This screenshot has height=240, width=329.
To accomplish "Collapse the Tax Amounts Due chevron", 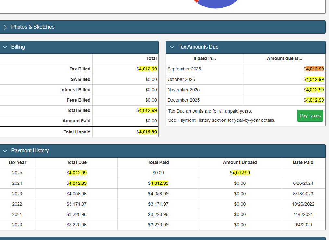I will (x=172, y=47).
